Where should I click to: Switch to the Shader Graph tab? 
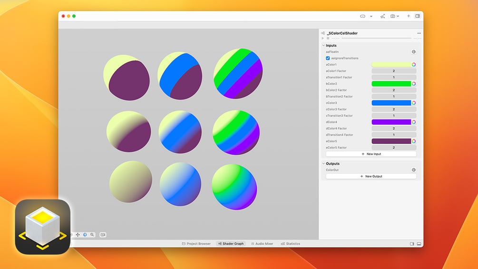231,244
